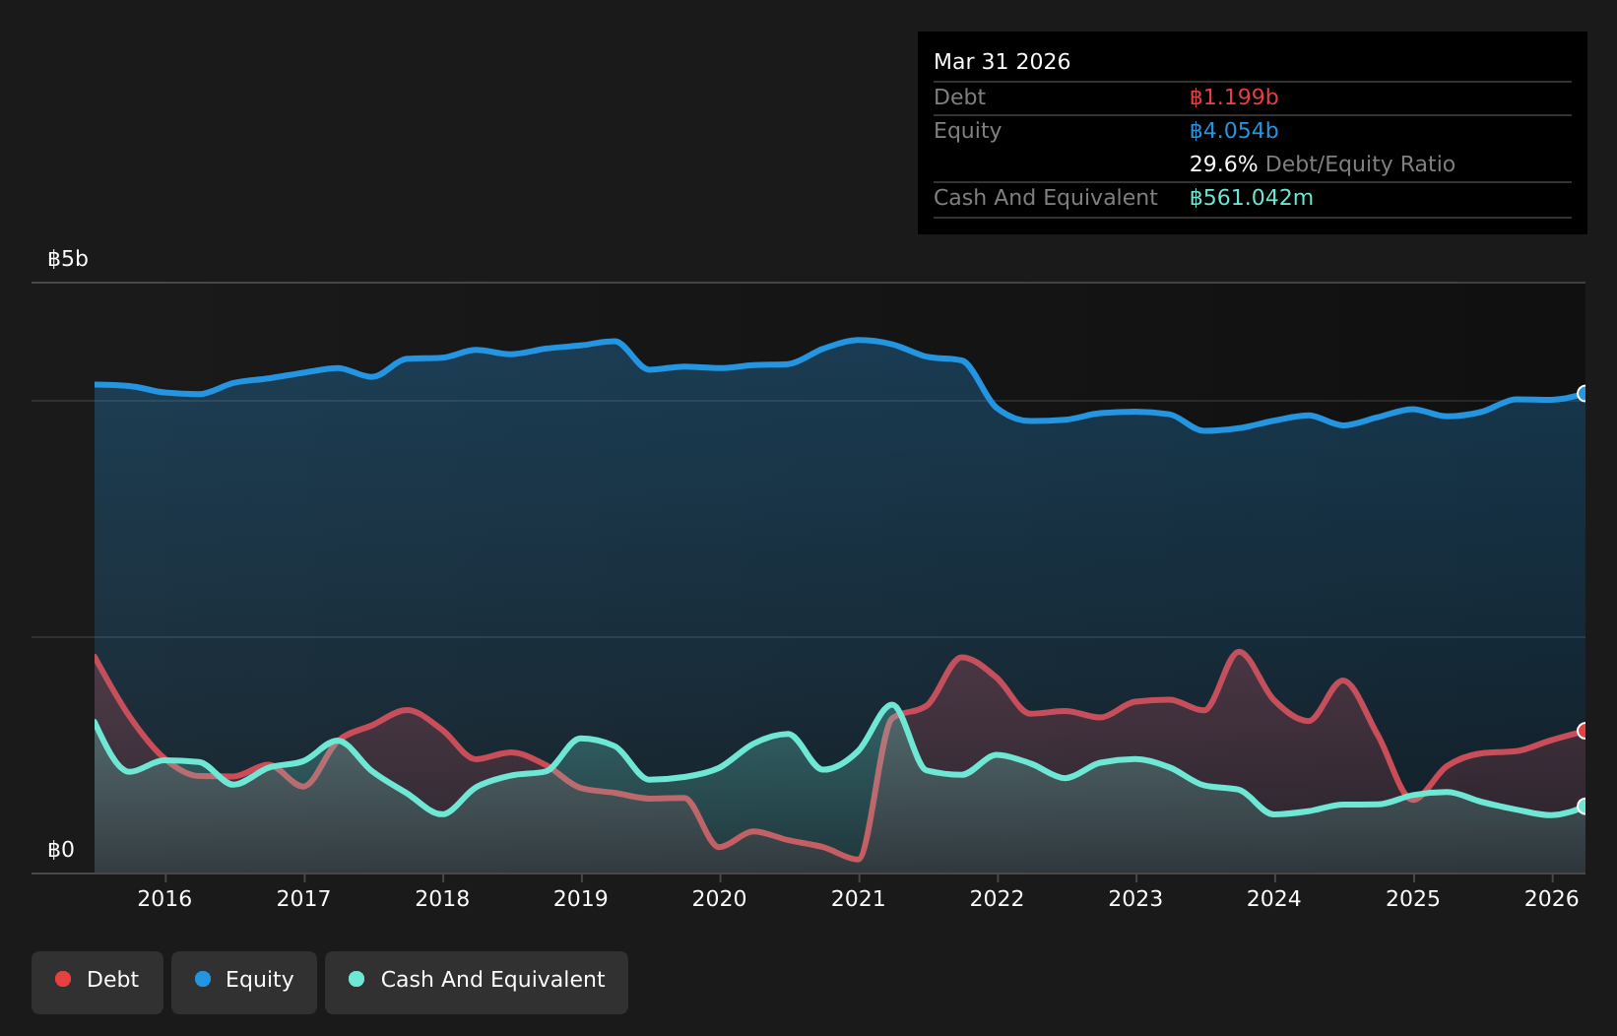Toggle the Debt series in the legend
Screen dimensions: 1617x1036
(97, 982)
